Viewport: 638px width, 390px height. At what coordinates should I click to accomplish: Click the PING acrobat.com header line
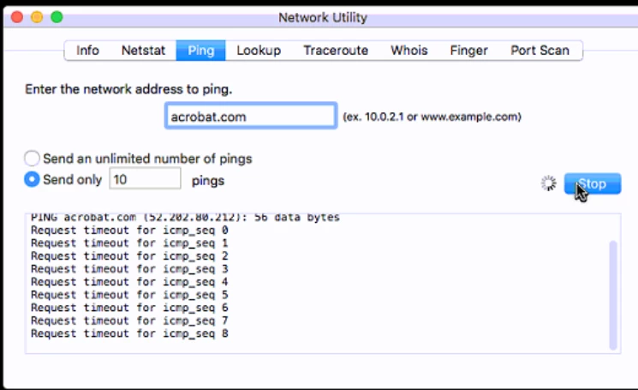coord(185,218)
